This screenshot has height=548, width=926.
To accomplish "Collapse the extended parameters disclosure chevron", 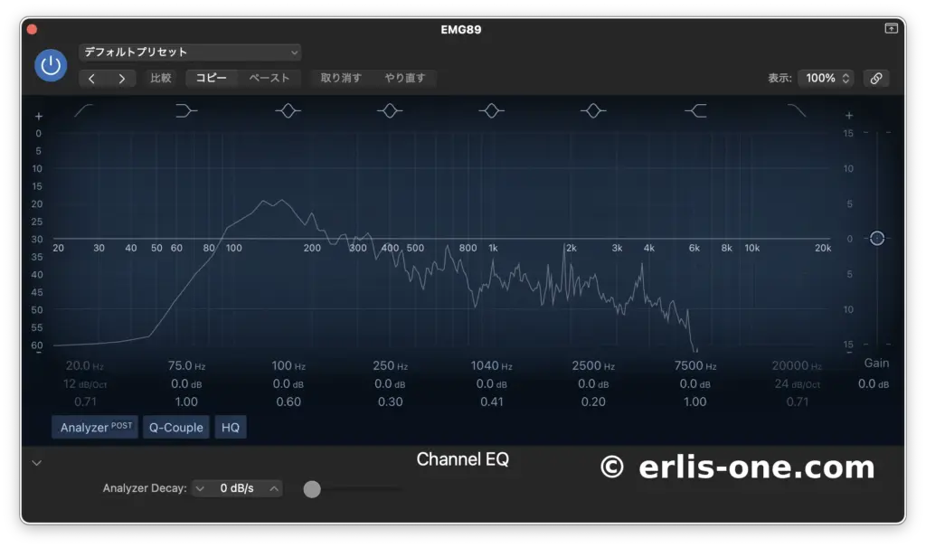I will 36,462.
